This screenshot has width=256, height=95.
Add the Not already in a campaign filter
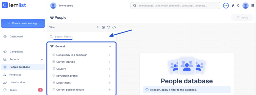coord(109,55)
